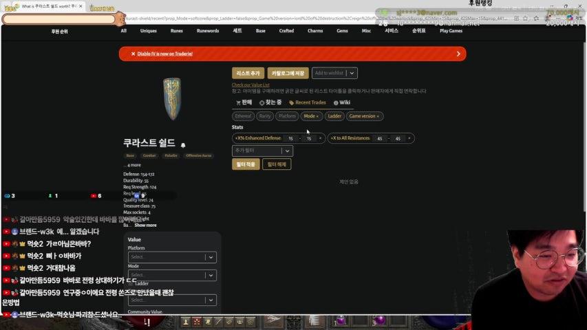Click the Kurast Shield item image

coord(172,99)
